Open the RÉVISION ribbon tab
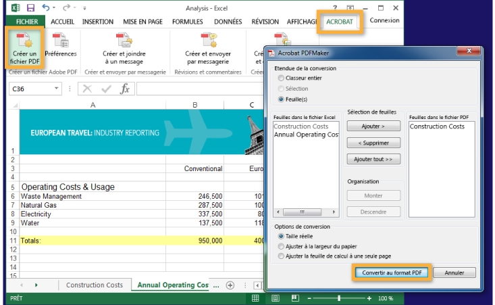 click(x=265, y=22)
